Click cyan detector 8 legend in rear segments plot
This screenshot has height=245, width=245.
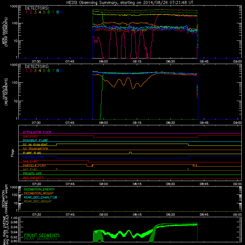58,71
